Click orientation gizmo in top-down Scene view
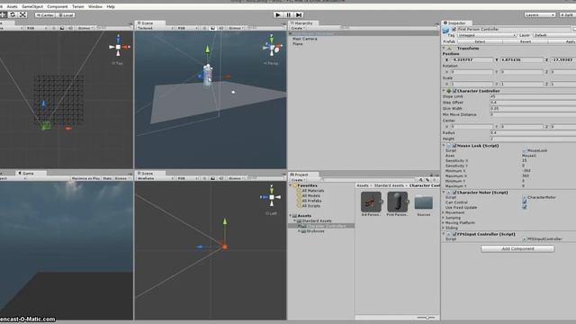The width and height of the screenshot is (576, 324). click(118, 47)
